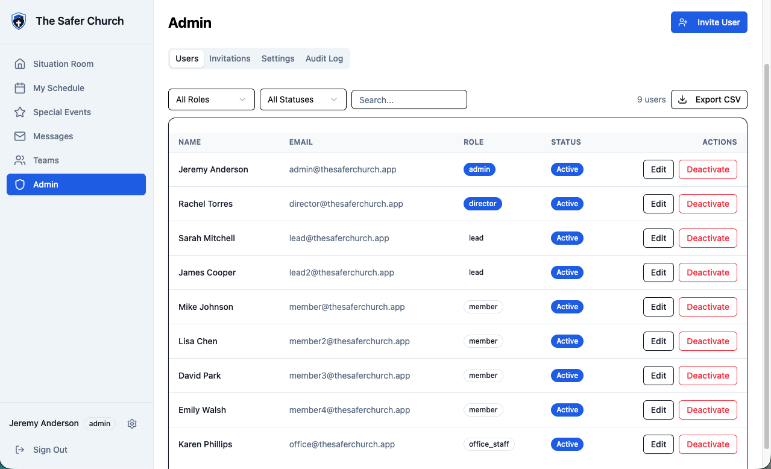
Task: Edit David Park's user record
Action: point(658,376)
